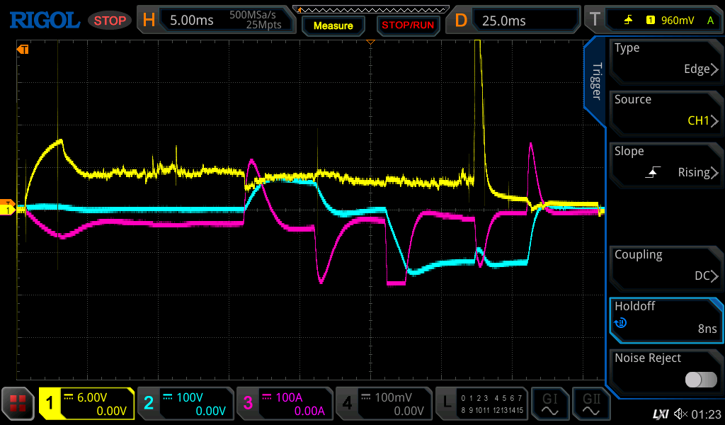Open the red grid function navigation icon

[18, 404]
